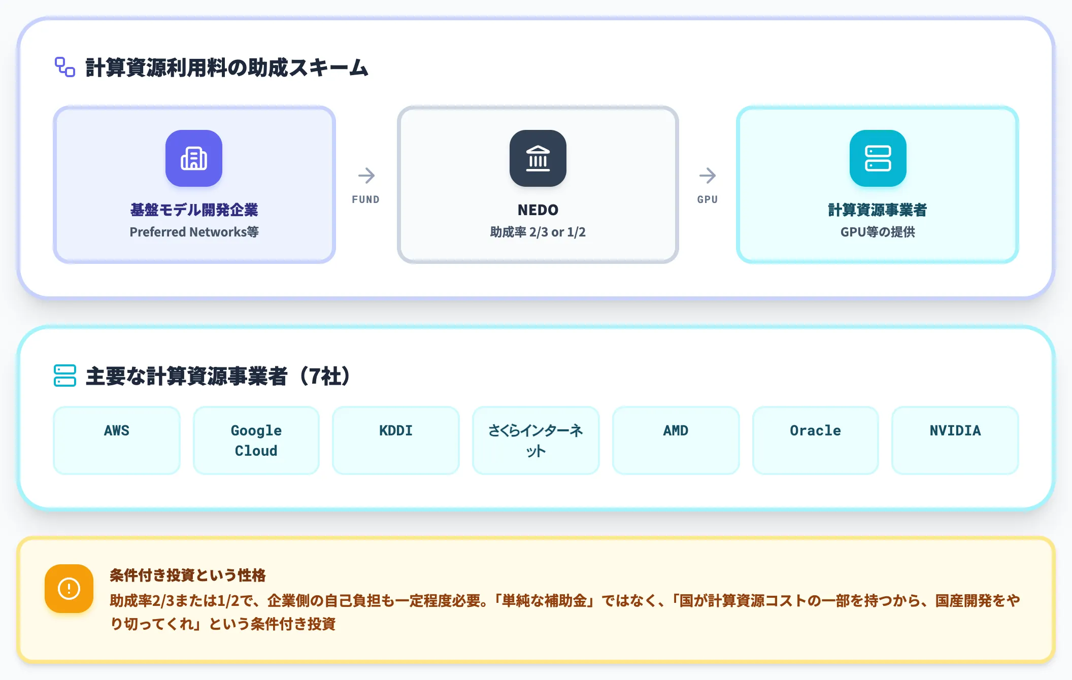
Task: Click the FUND arrow icon
Action: pos(366,176)
